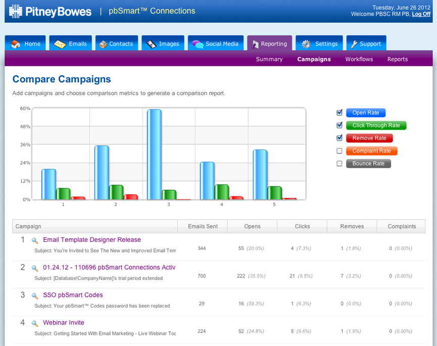The image size is (437, 346).
Task: Click the red remove rate bar for campaign 2
Action: pos(131,197)
